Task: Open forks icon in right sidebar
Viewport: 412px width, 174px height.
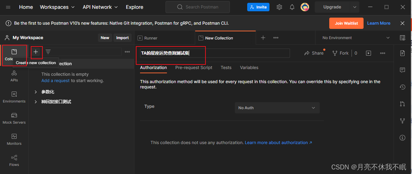Action: pyautogui.click(x=402, y=120)
